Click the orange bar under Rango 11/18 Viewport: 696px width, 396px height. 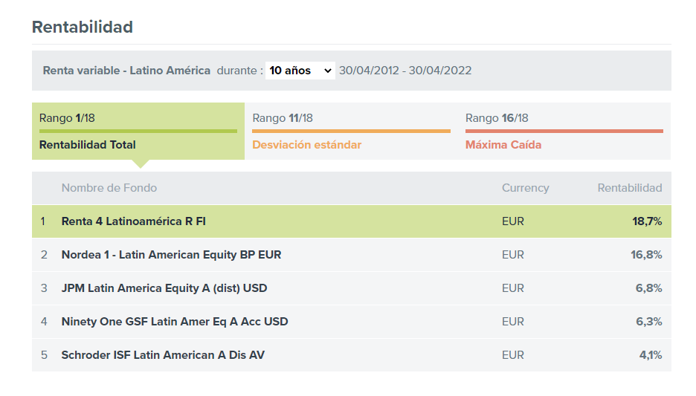click(x=351, y=132)
